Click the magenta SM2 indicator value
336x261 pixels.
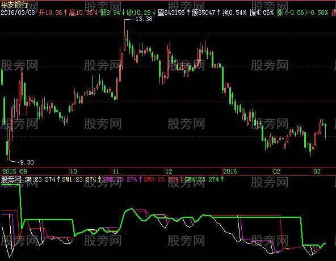click(120, 179)
